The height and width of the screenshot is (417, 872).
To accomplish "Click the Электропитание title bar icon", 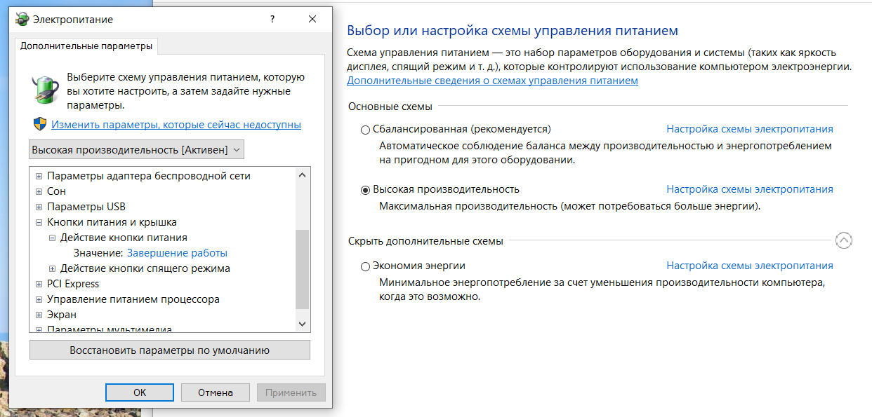I will pyautogui.click(x=22, y=20).
